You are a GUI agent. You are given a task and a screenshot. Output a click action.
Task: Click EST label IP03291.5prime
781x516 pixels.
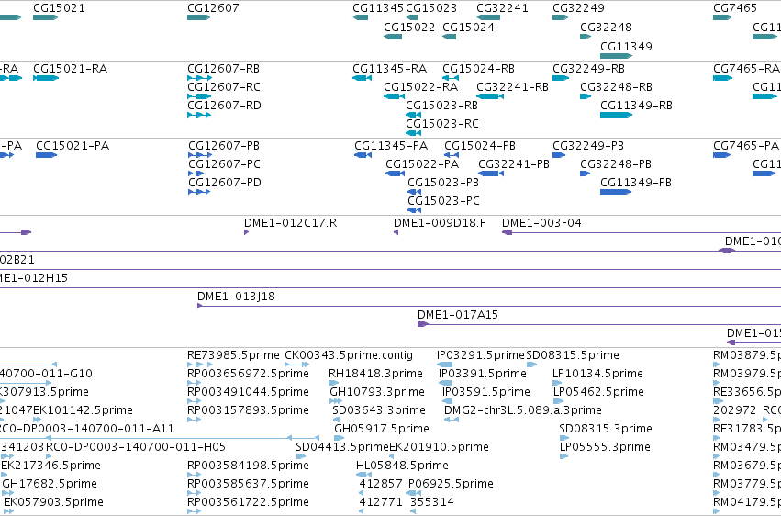pos(481,355)
